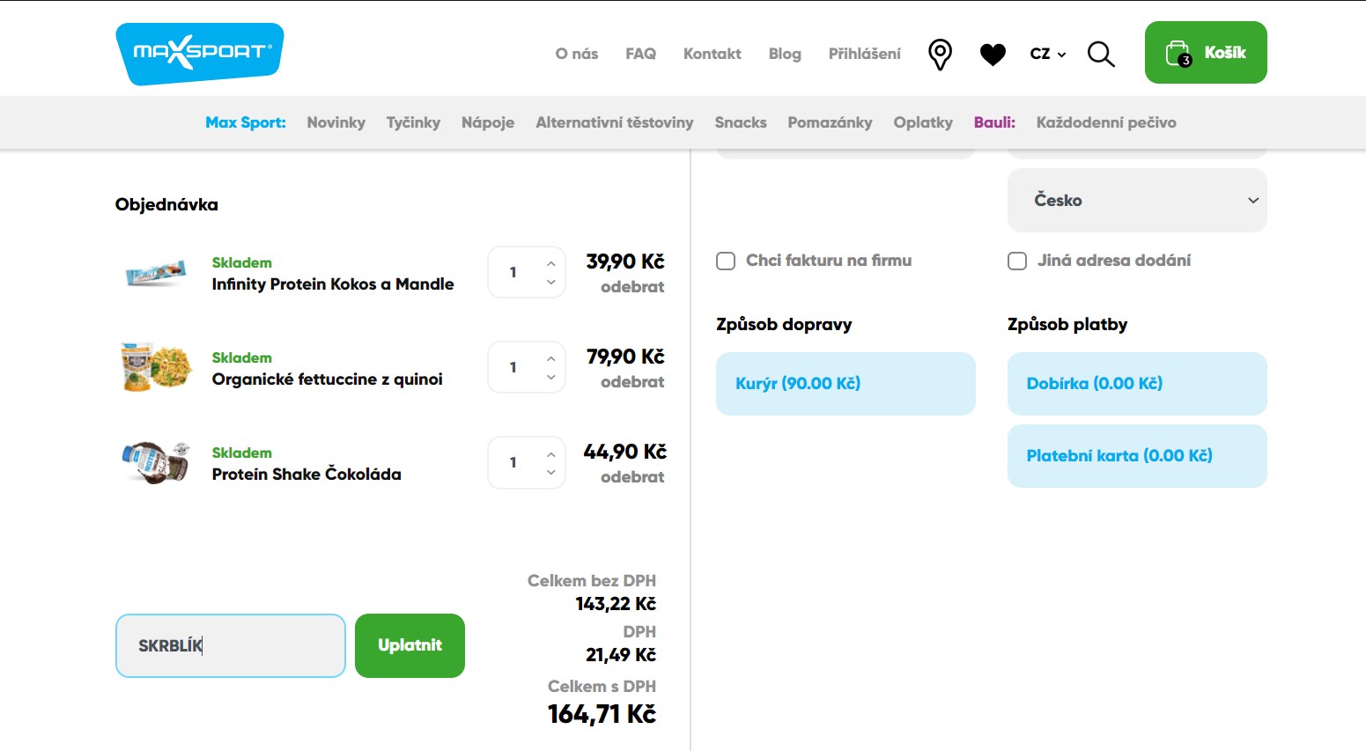This screenshot has width=1366, height=751.
Task: Increase quantity of Protein Shake Čokoláda
Action: coord(550,453)
